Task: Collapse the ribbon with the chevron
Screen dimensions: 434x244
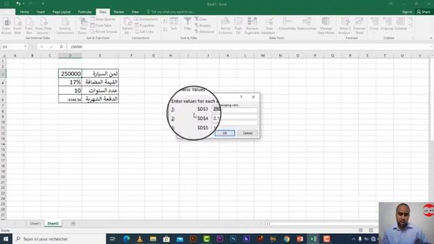Action: pyautogui.click(x=431, y=38)
